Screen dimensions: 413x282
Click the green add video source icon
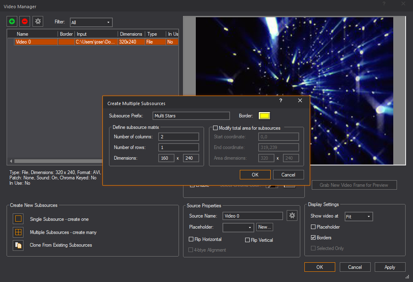coord(12,21)
